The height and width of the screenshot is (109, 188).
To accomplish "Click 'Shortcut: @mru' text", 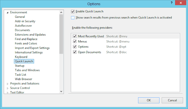I will tap(117, 36).
